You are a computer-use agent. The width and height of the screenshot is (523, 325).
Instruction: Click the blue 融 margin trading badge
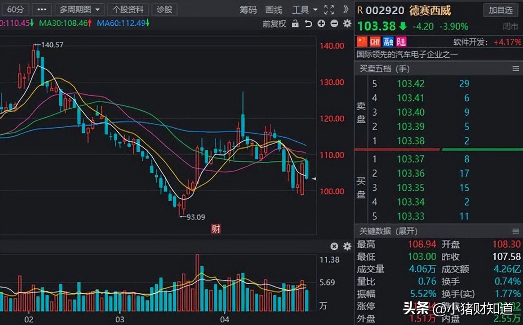coord(388,41)
